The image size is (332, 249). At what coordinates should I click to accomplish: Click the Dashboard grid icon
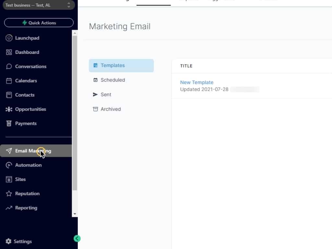click(9, 52)
